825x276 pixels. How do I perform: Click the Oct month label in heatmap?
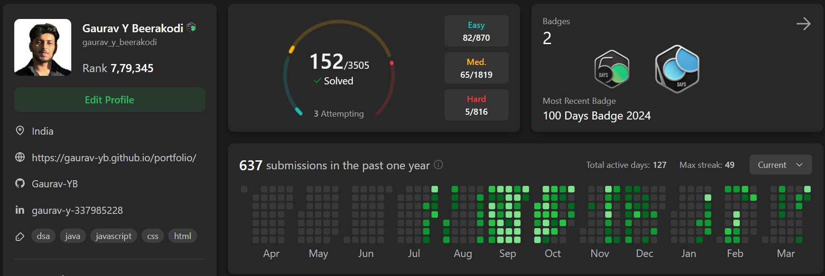(x=553, y=254)
